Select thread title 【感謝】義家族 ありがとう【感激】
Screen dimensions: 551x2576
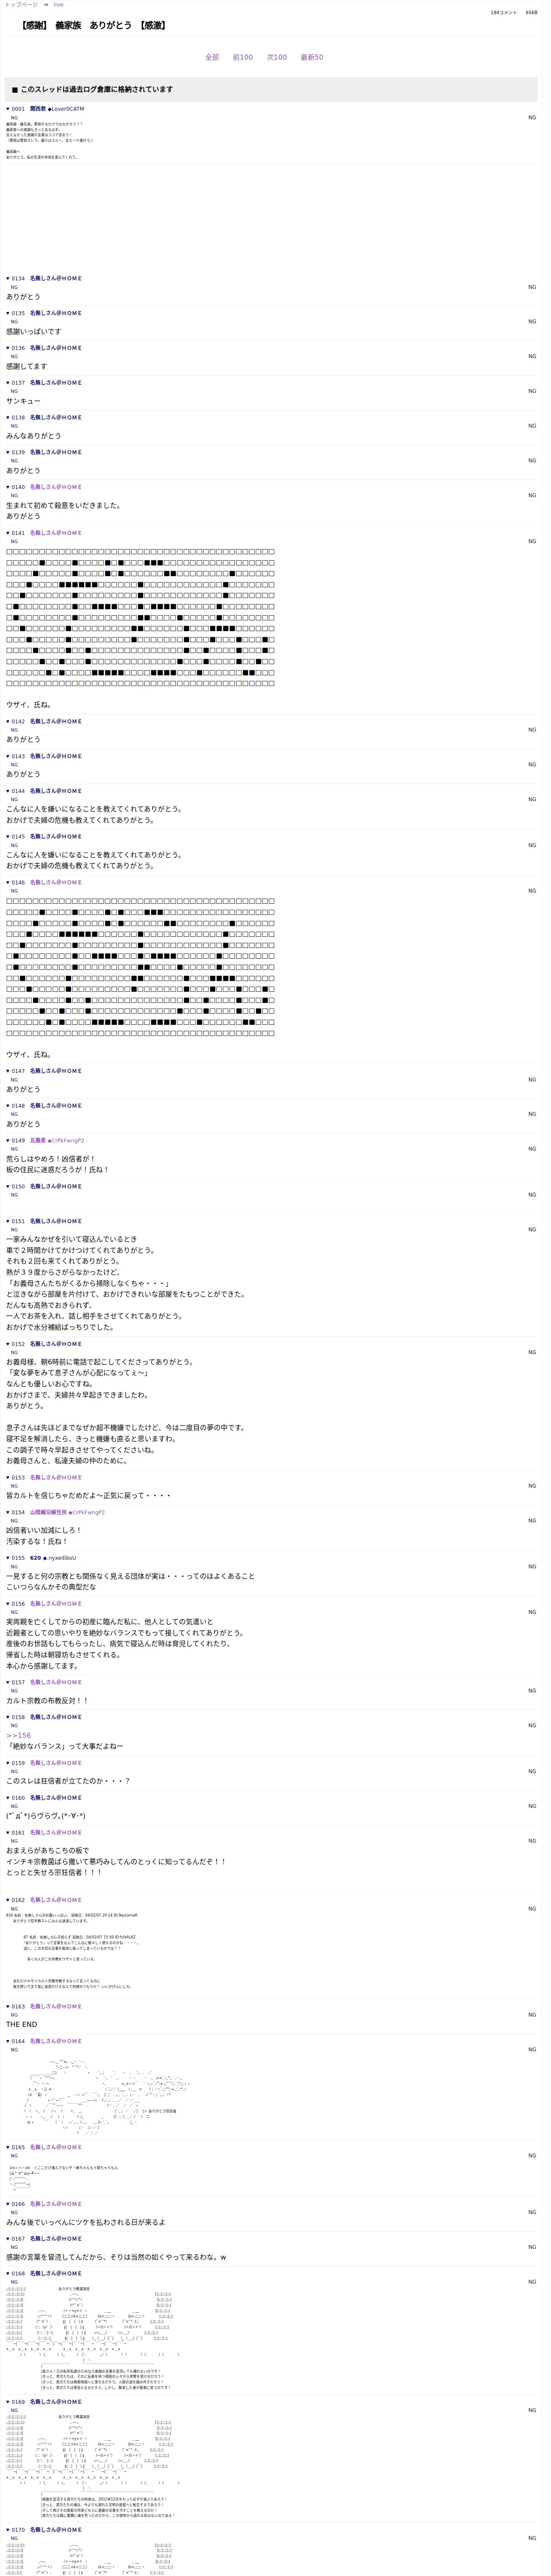[x=94, y=25]
